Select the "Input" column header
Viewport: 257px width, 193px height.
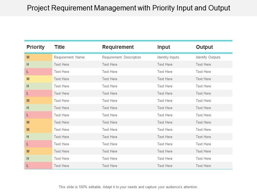pyautogui.click(x=164, y=47)
